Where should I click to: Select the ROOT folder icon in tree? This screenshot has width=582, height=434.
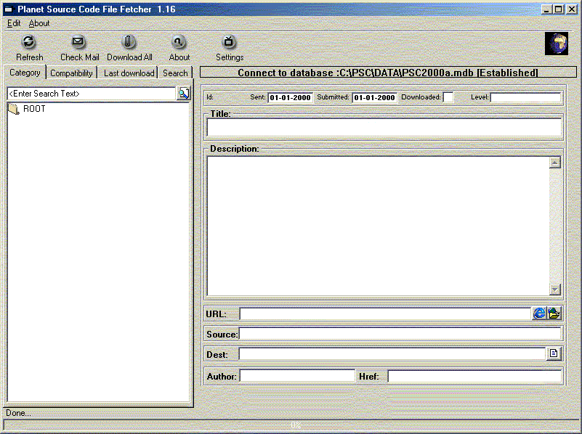click(x=14, y=109)
